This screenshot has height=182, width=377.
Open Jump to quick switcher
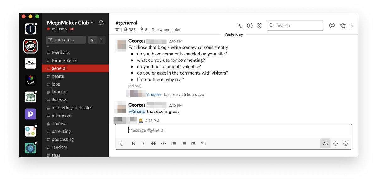pos(66,40)
